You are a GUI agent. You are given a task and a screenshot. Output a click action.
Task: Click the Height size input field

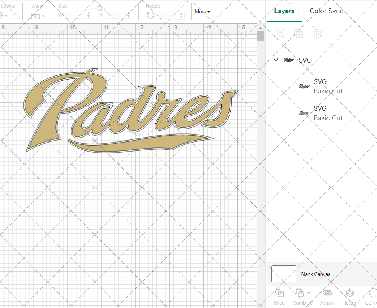tap(116, 15)
